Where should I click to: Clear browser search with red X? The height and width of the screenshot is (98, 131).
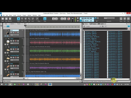[x=129, y=29]
